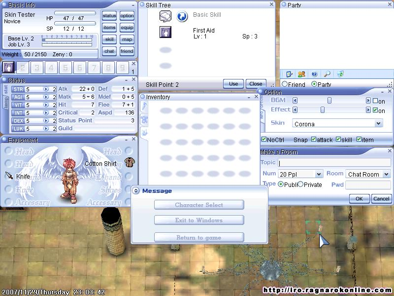
Task: Click the Effect volume slider handle
Action: 323,110
